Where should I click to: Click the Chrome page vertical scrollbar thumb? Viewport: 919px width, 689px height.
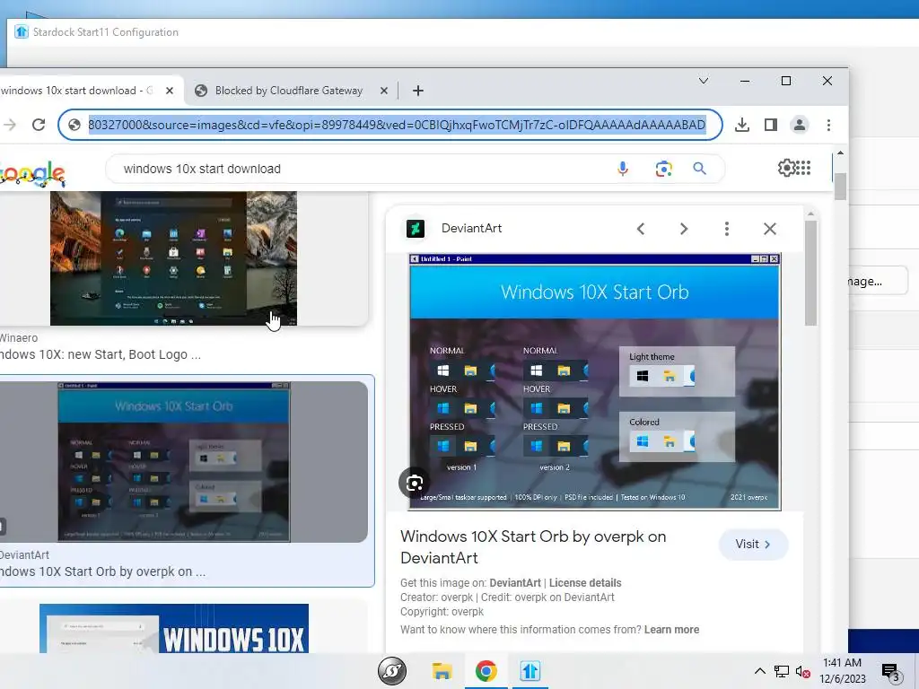click(x=840, y=187)
